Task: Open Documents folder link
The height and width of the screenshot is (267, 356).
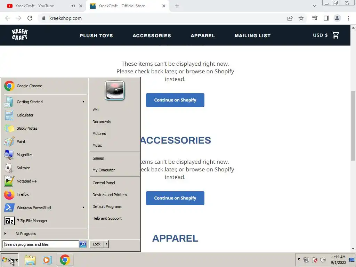Action: pos(115,122)
